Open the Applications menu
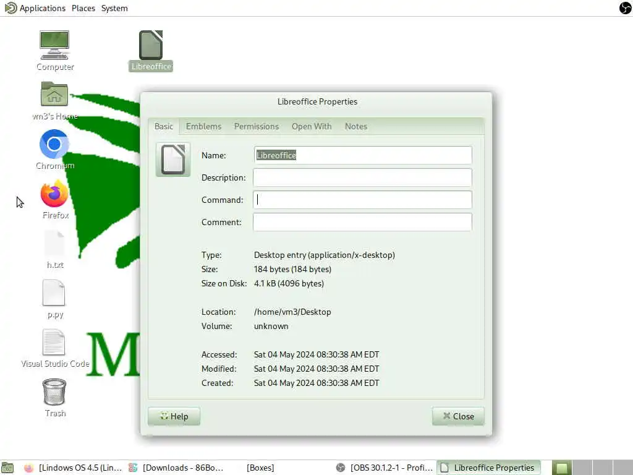This screenshot has height=475, width=633. coord(35,8)
